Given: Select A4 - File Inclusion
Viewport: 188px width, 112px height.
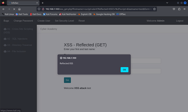Looking at the screenshot, I should pos(15,51).
